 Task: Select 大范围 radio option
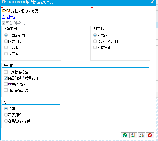pos(6,54)
